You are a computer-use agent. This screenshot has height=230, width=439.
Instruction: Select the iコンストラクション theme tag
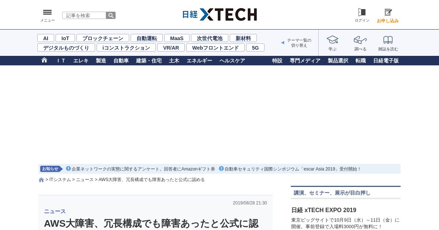(x=126, y=47)
